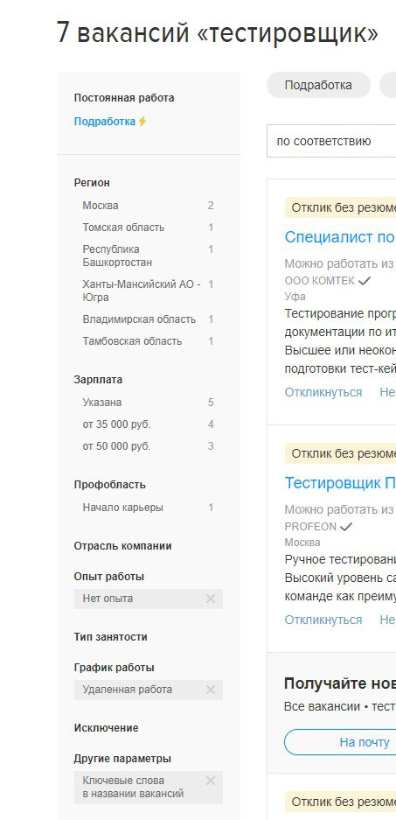Expand the Тип занятости section
The width and height of the screenshot is (396, 820).
[111, 637]
